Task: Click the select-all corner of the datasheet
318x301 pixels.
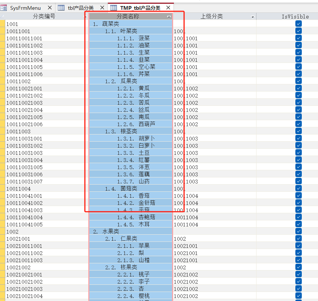Action: 3,17
